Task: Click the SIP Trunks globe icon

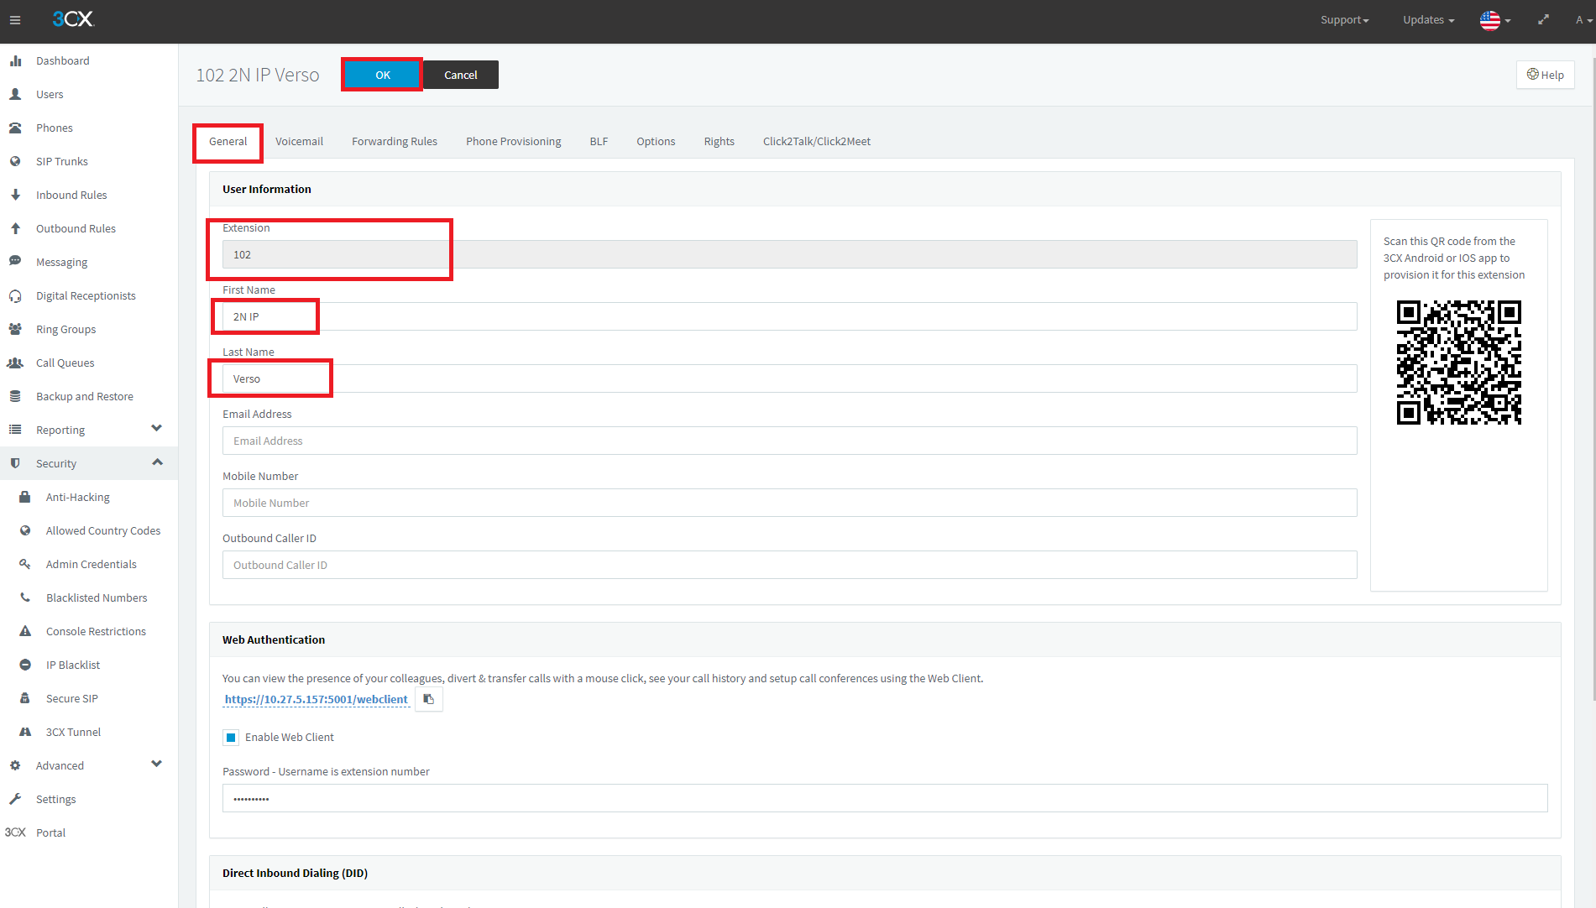Action: (15, 161)
